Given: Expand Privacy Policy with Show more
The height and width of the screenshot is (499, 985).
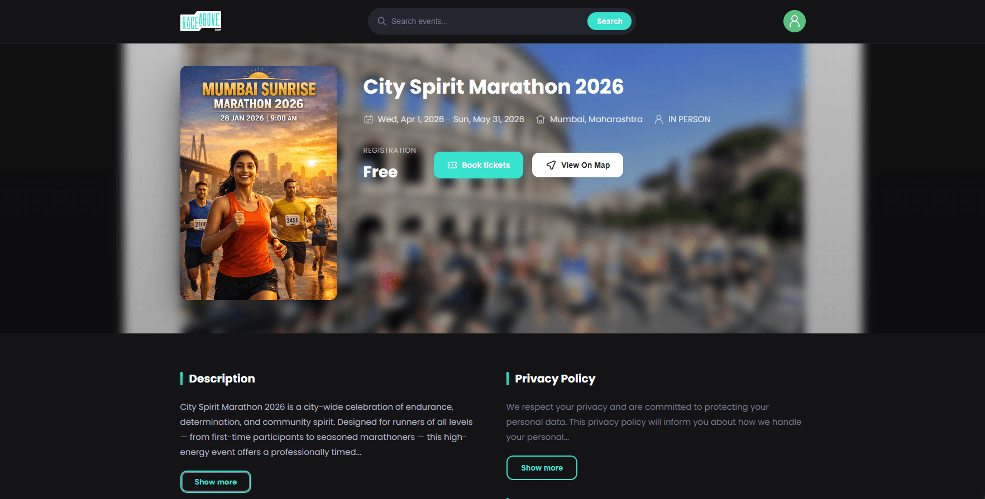Looking at the screenshot, I should (x=542, y=468).
